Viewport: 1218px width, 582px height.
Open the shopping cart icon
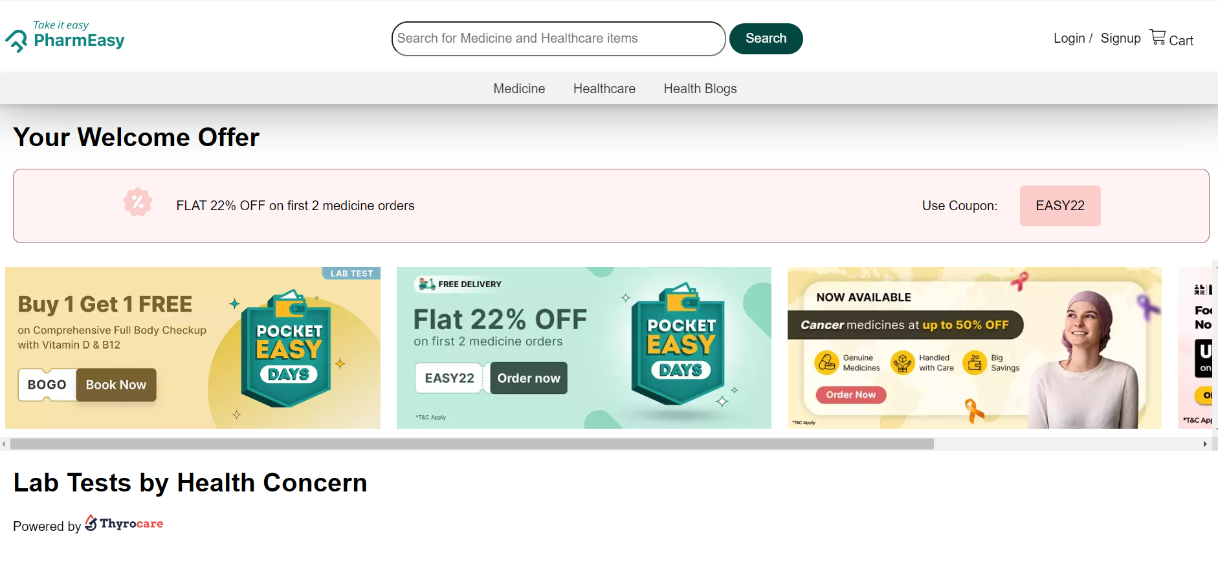pyautogui.click(x=1157, y=38)
